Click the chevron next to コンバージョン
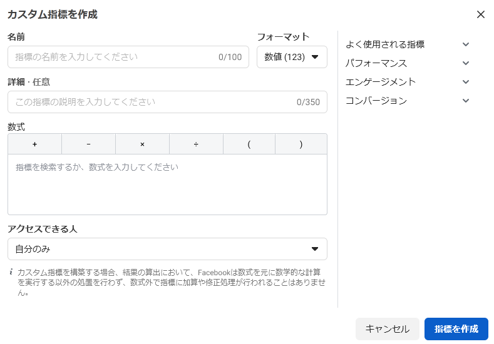 (465, 101)
